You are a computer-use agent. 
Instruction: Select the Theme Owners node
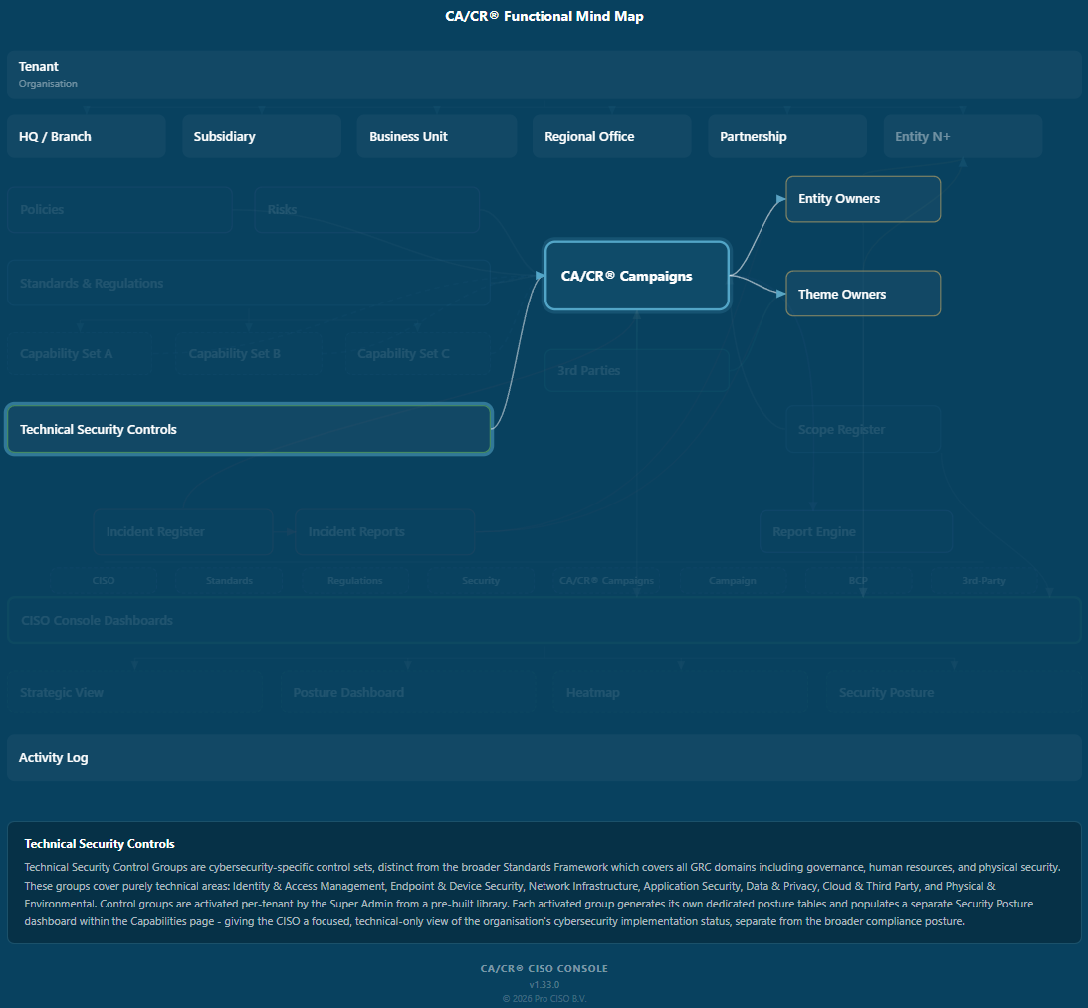coord(863,294)
